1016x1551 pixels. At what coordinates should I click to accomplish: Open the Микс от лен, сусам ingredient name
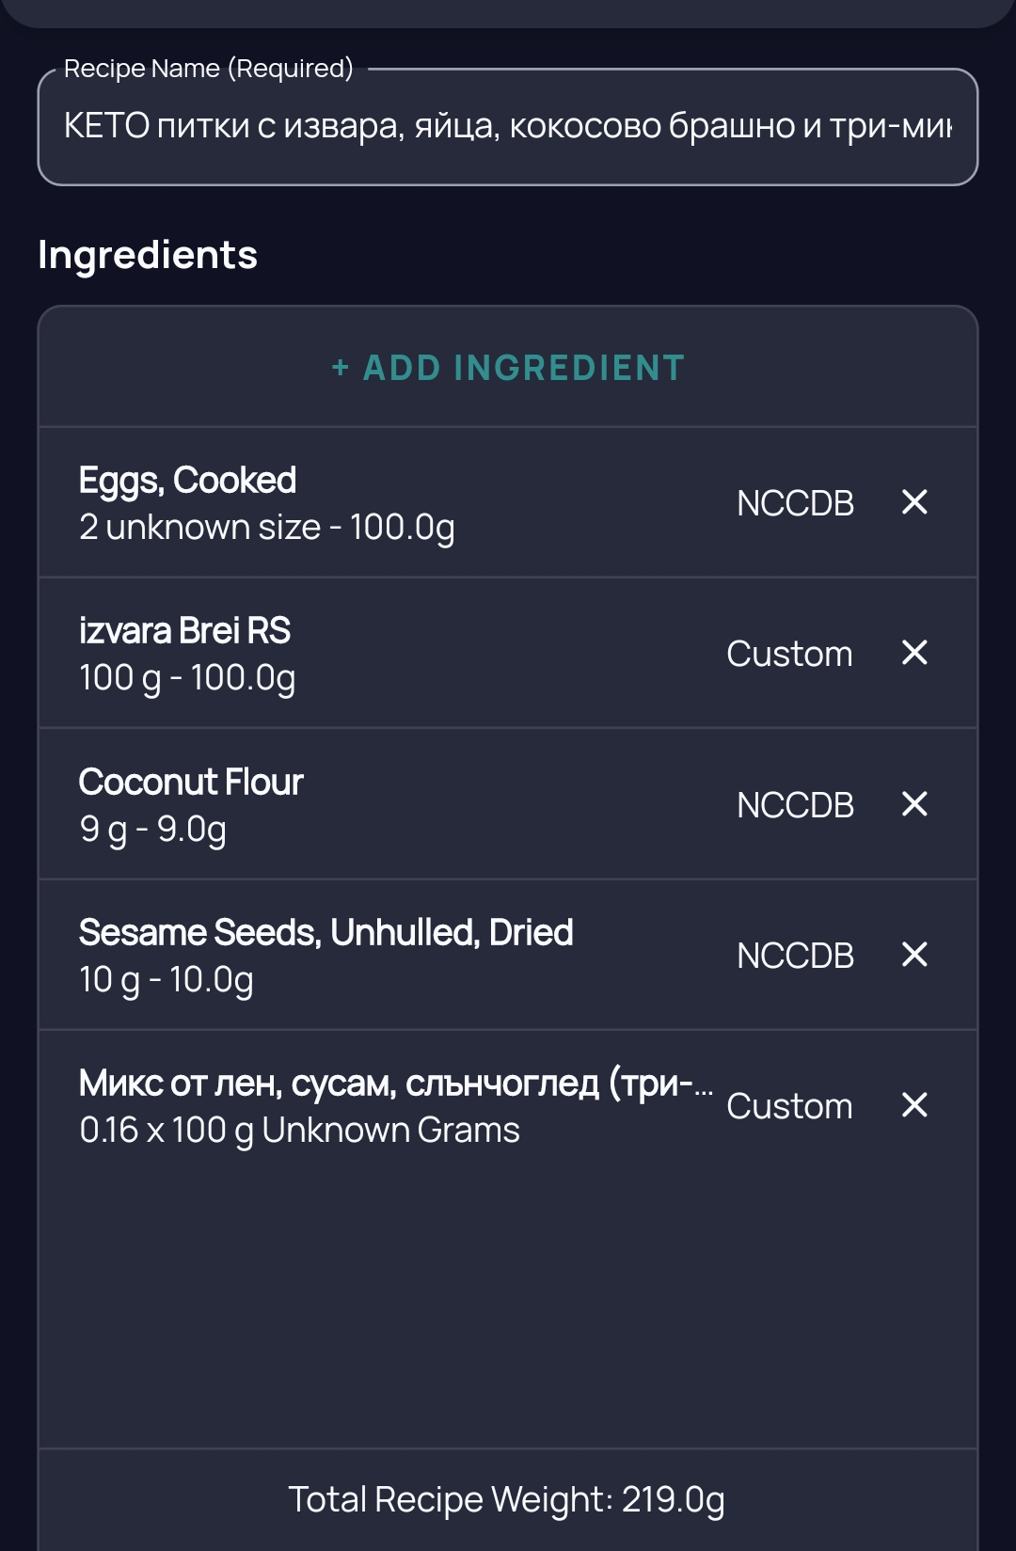tap(395, 1084)
